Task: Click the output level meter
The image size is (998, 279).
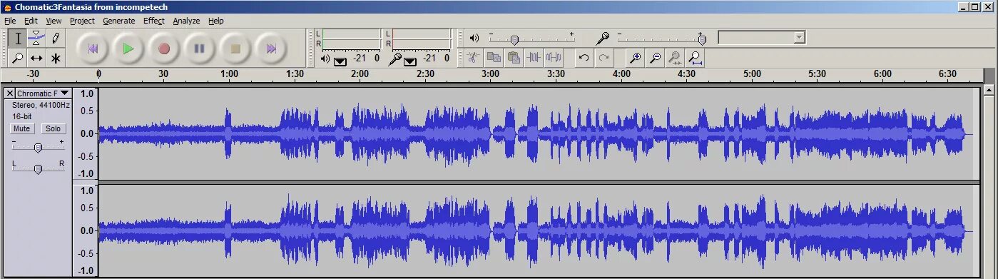Action: point(351,39)
